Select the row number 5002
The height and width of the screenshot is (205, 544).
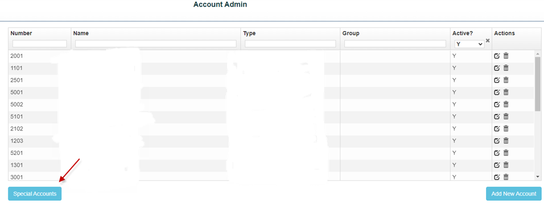pos(16,104)
